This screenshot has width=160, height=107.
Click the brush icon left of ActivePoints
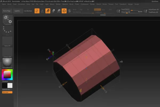pos(145,11)
